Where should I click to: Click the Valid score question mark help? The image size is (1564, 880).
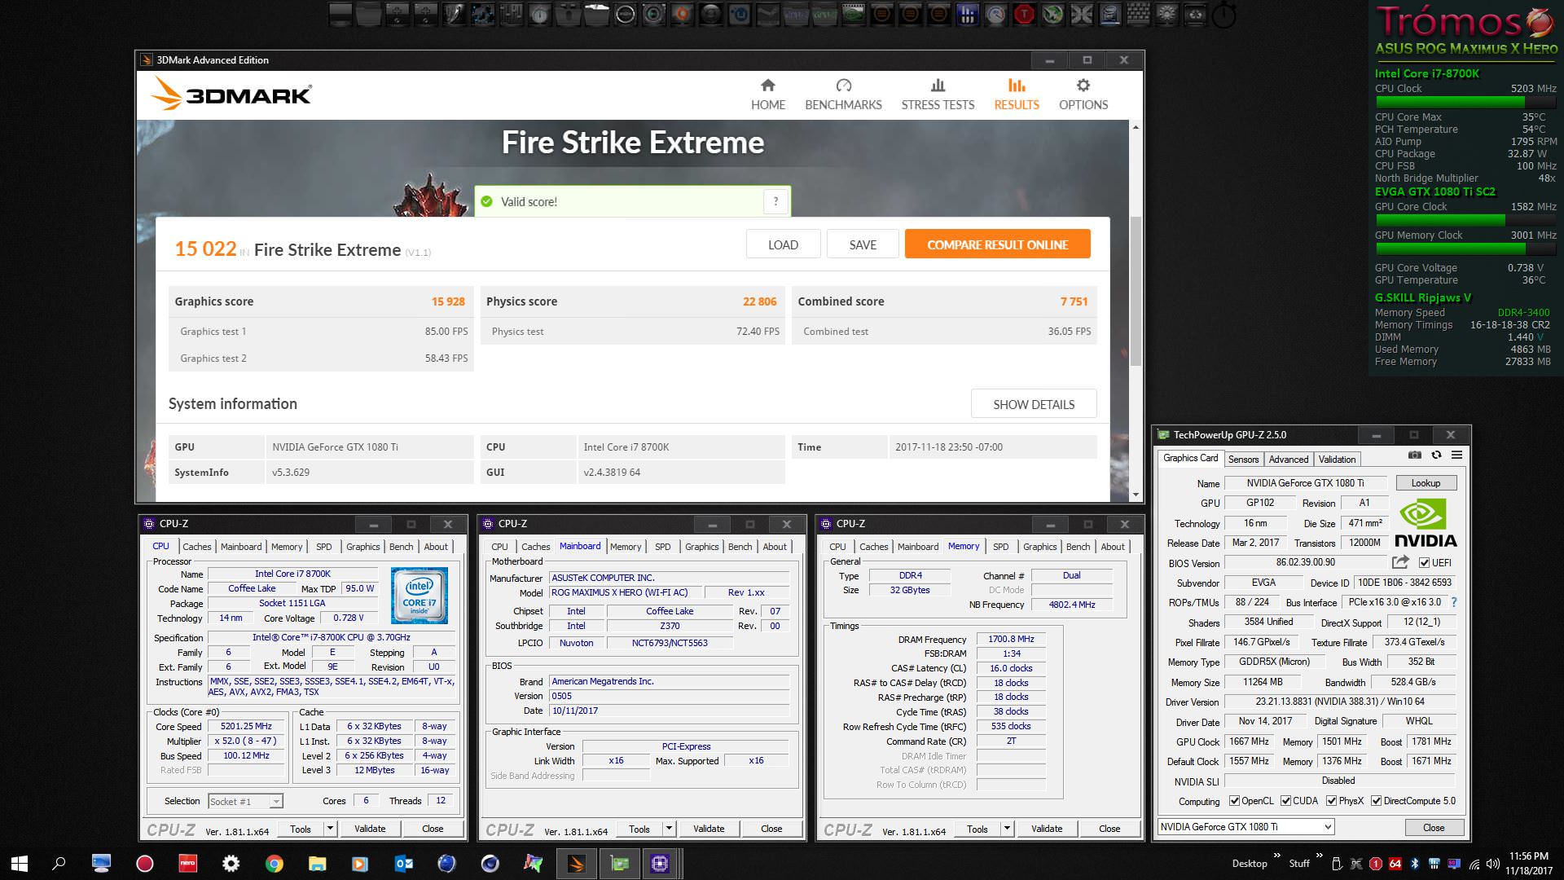point(775,201)
